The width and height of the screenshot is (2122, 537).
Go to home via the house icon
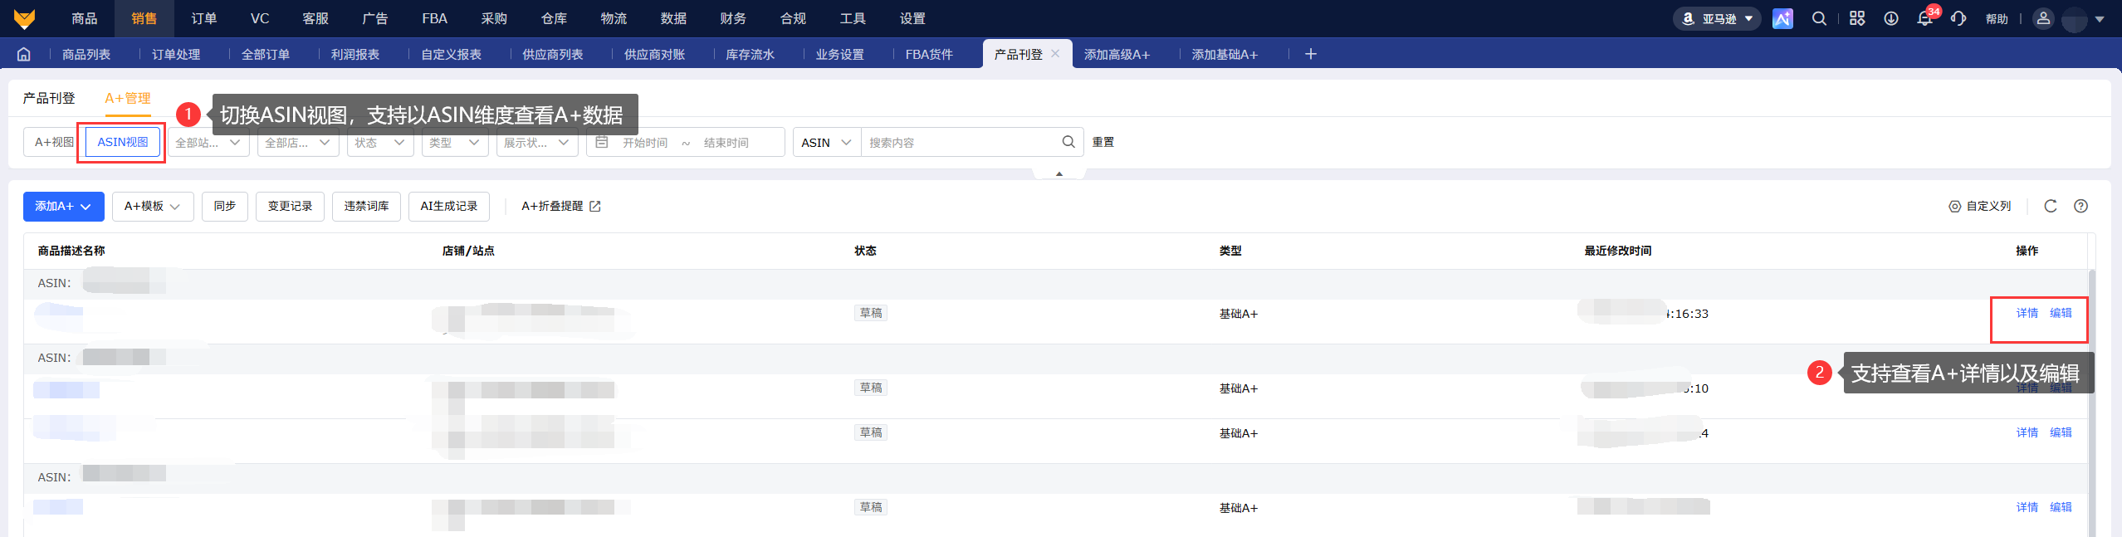click(x=24, y=54)
